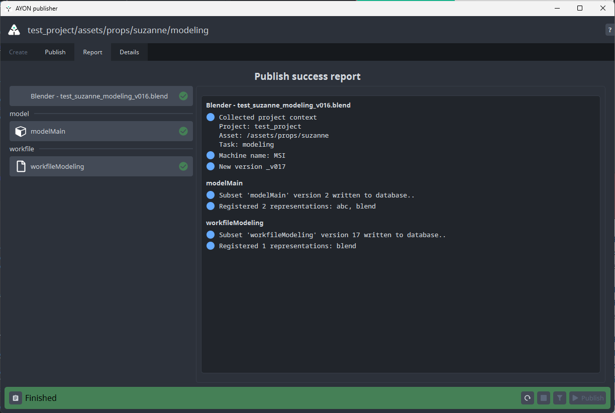Maximize the AYON publisher window
615x413 pixels.
(x=580, y=8)
